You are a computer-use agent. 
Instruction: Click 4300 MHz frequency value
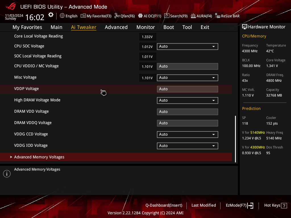250,51
